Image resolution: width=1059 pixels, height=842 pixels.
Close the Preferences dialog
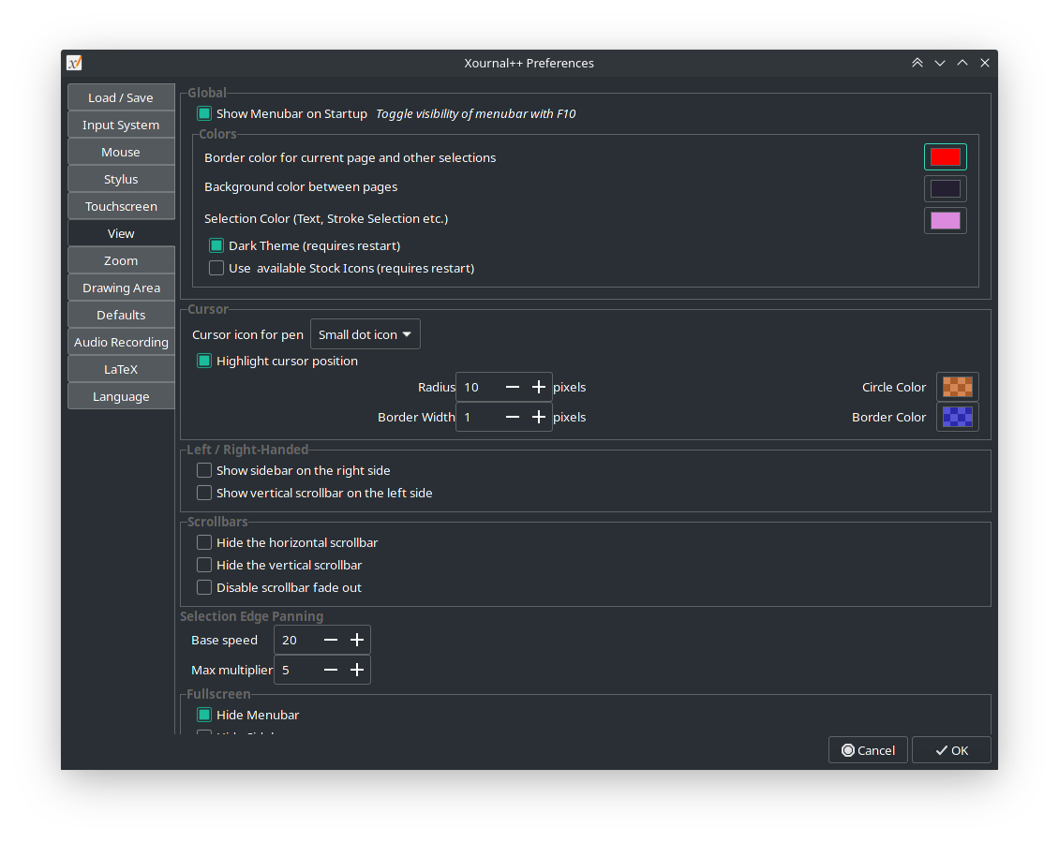985,63
